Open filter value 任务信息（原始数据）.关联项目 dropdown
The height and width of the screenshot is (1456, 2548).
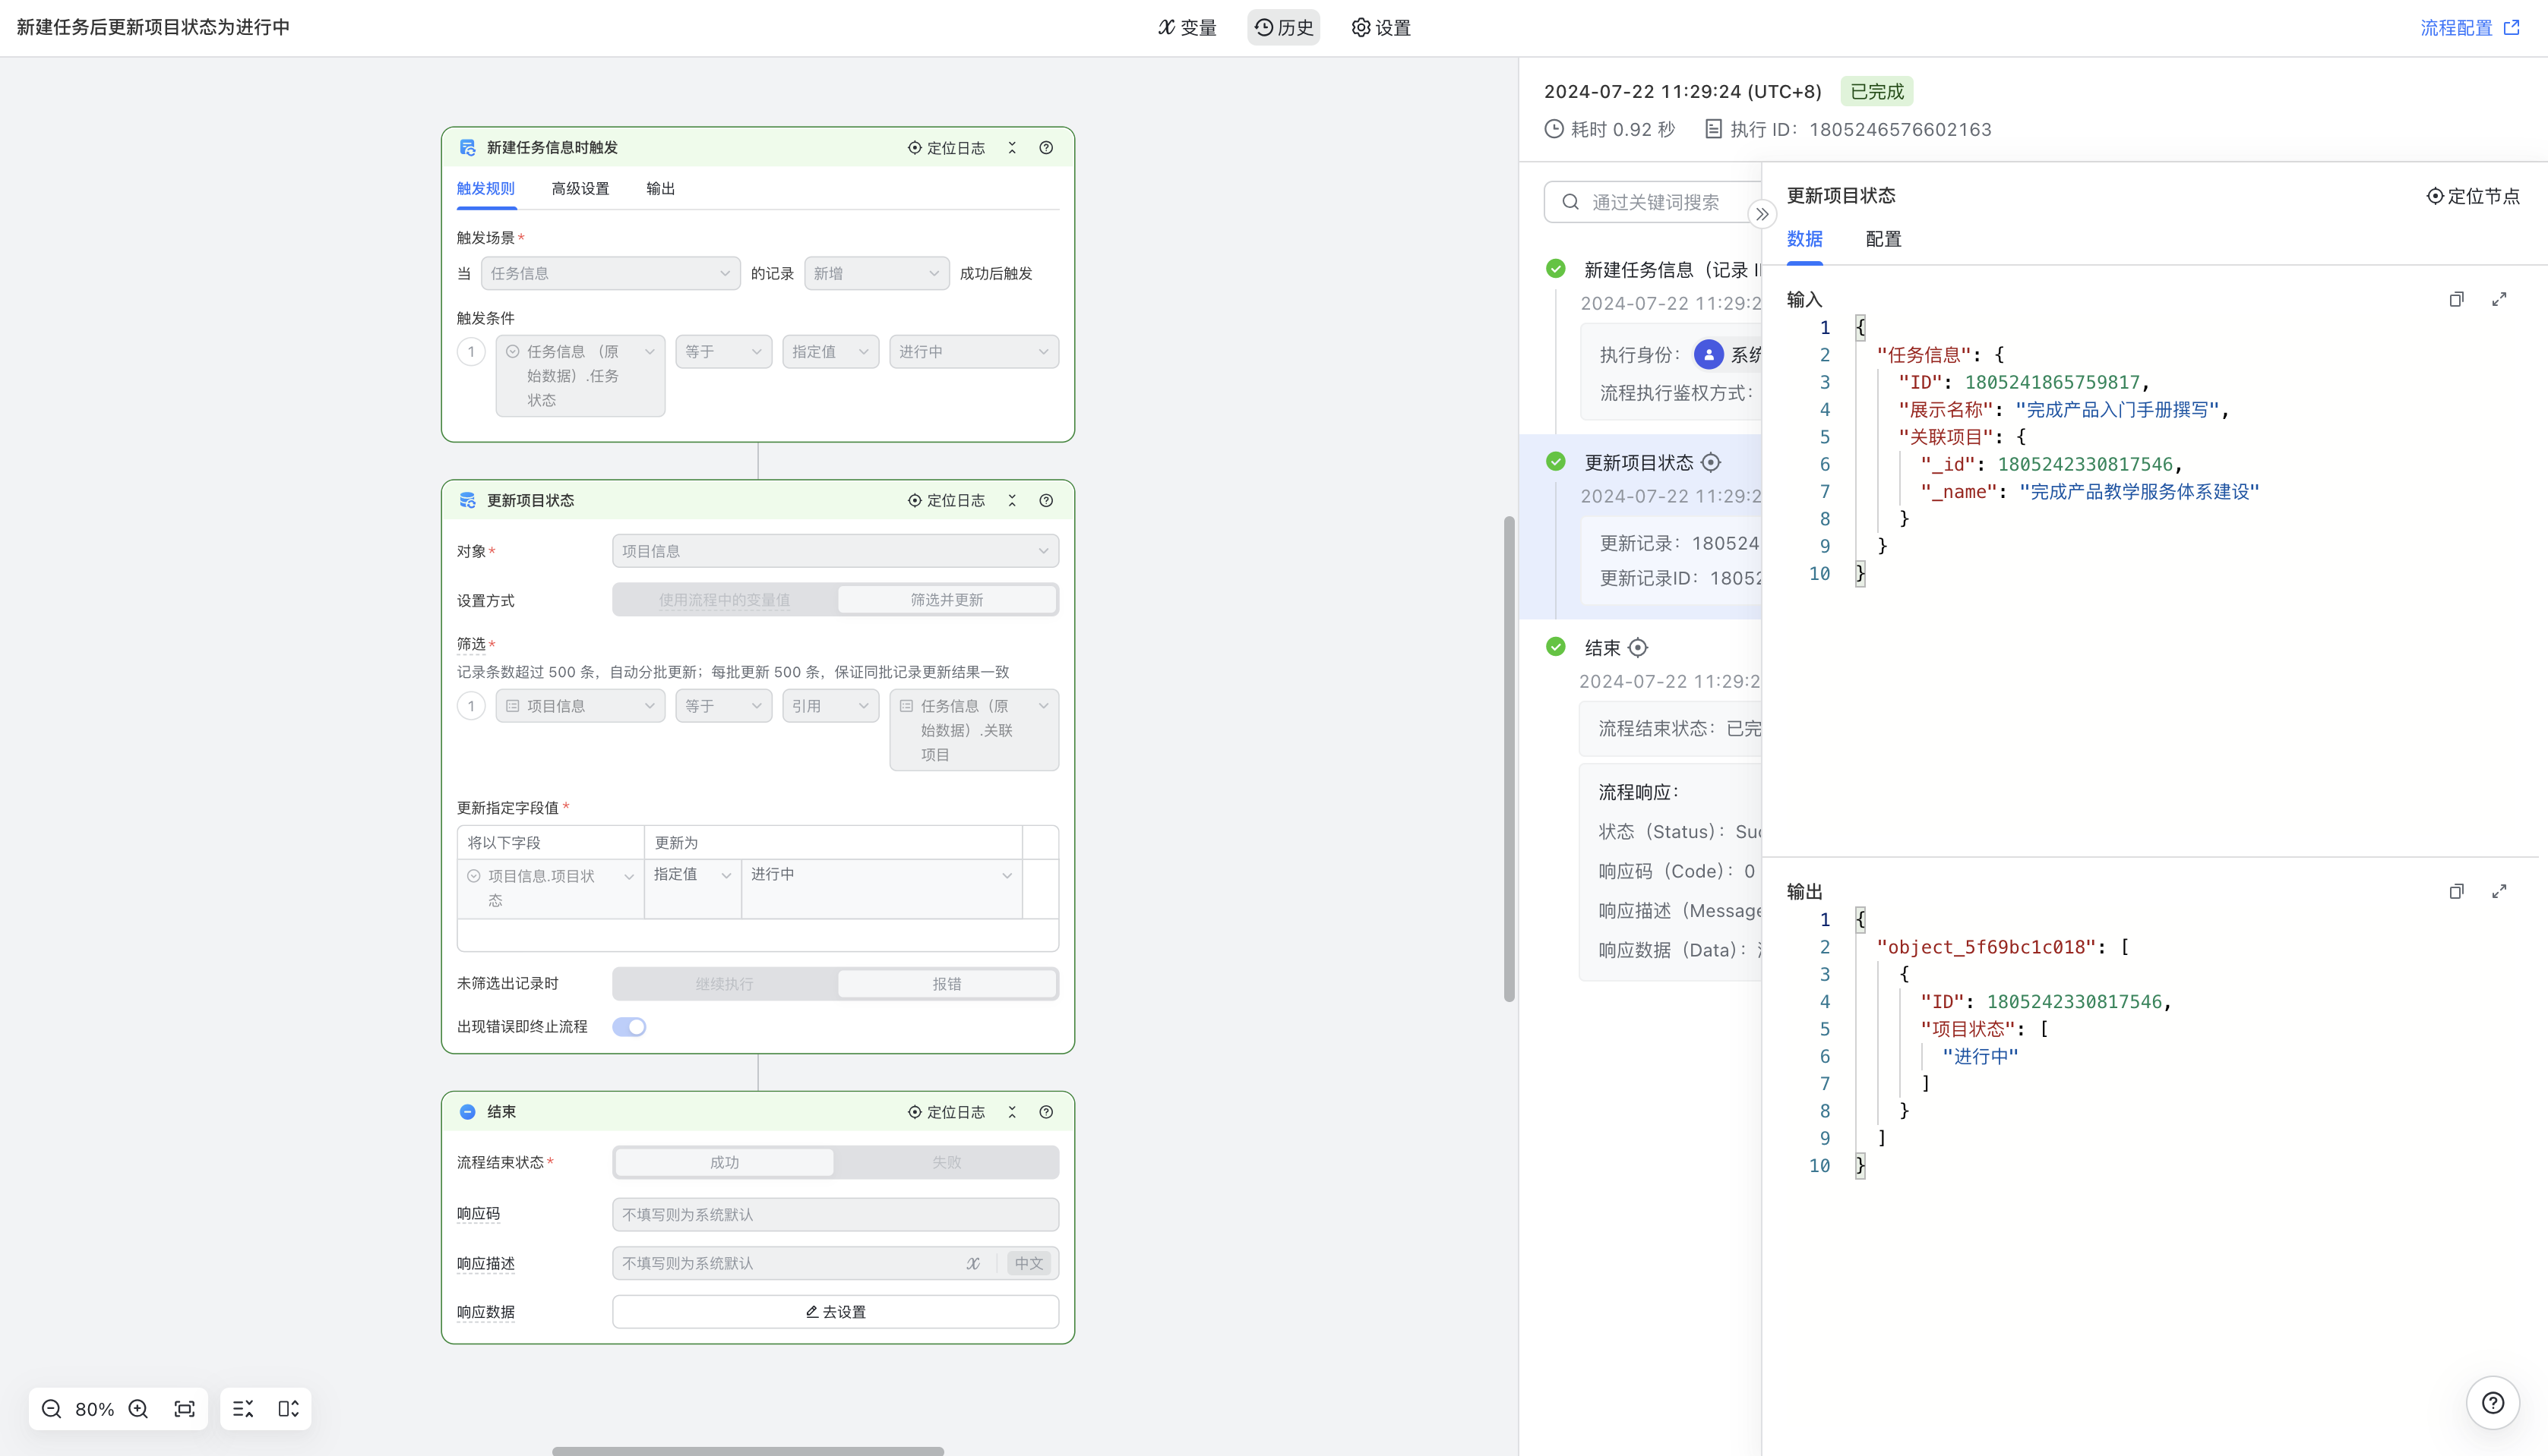click(x=974, y=730)
